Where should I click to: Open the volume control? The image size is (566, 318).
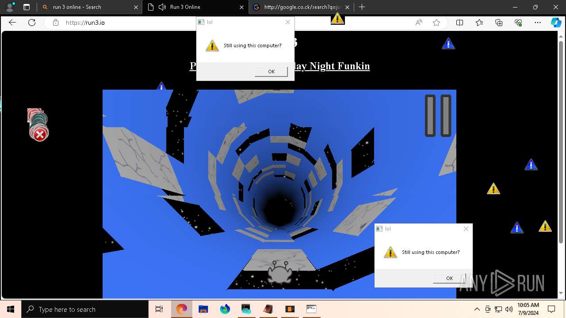(509, 309)
